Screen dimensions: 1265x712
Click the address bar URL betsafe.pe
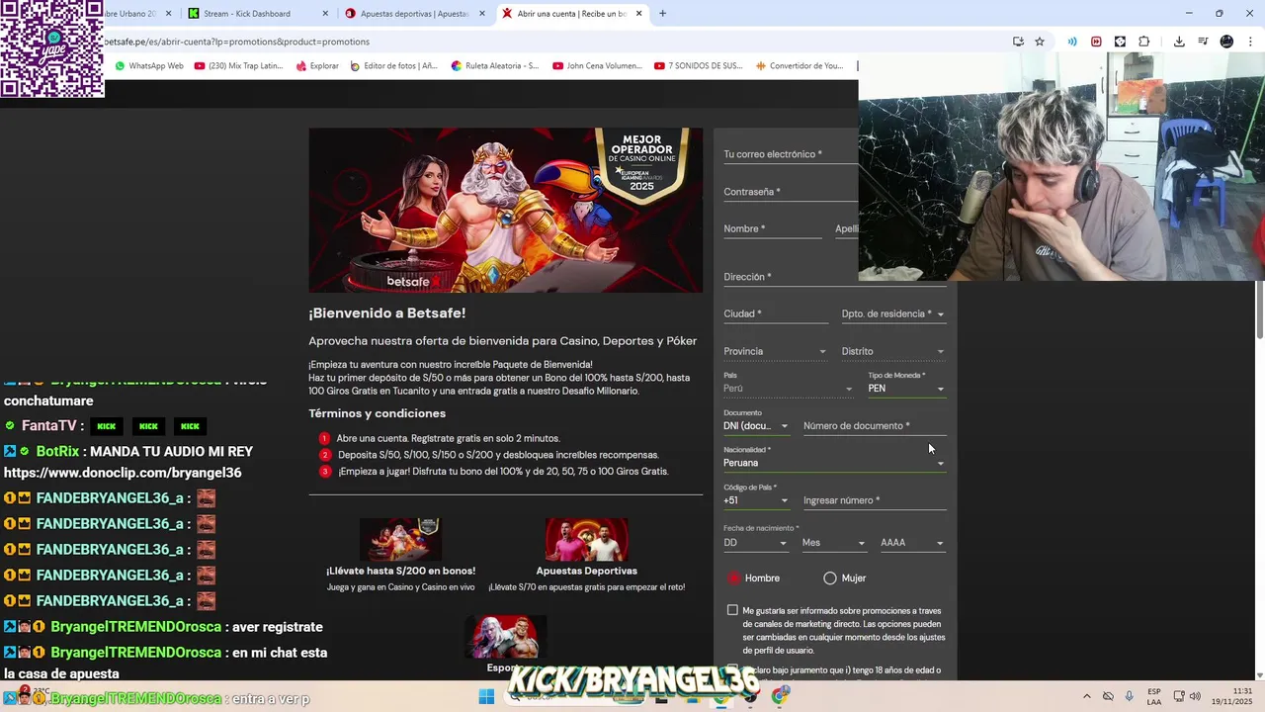237,42
